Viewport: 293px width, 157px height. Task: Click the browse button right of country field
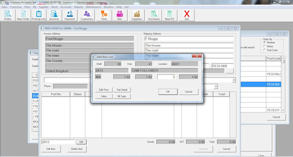[x=230, y=71]
